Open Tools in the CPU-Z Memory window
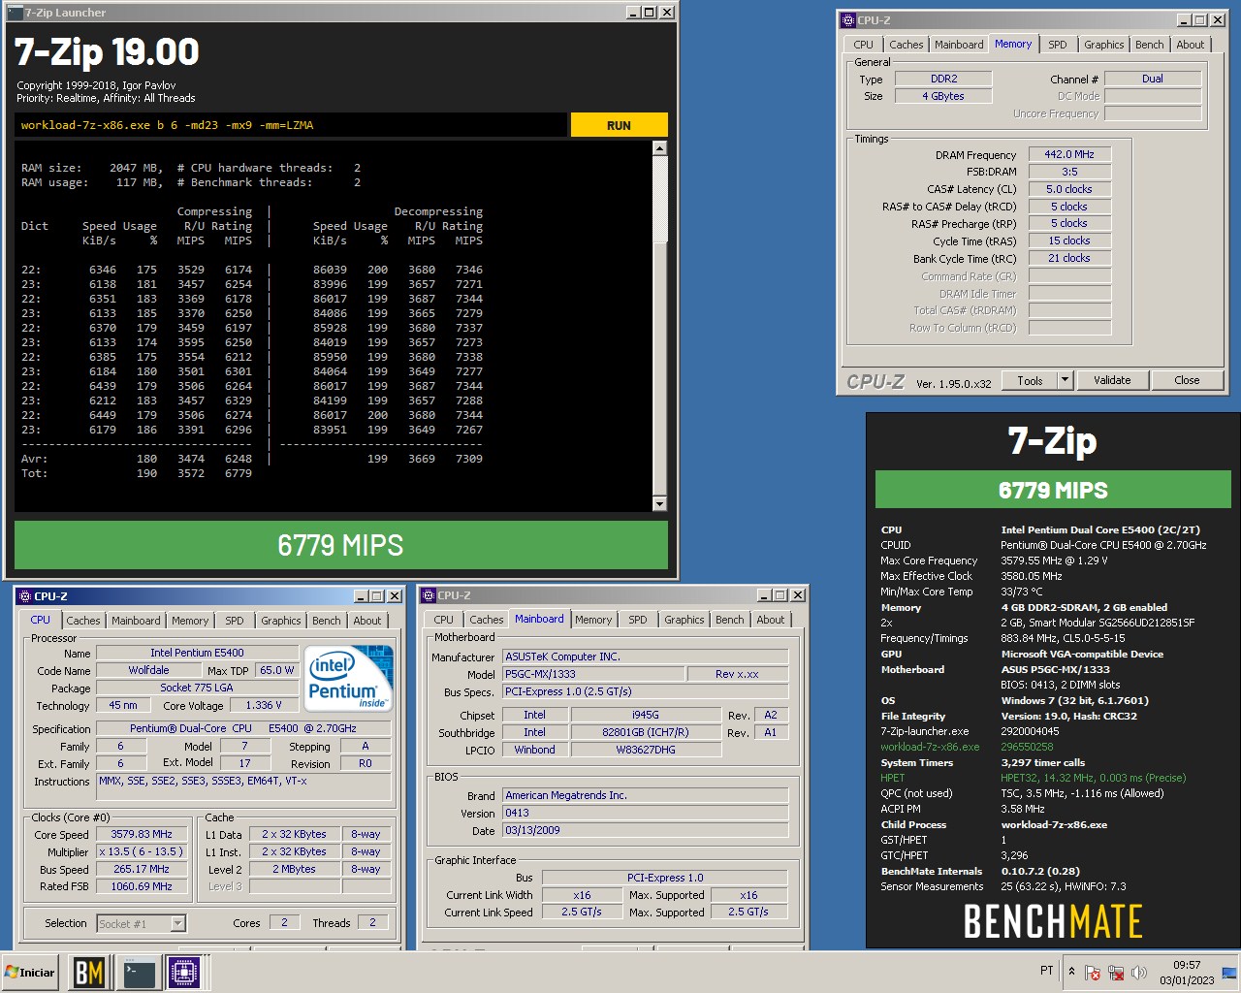Image resolution: width=1241 pixels, height=993 pixels. point(1030,380)
